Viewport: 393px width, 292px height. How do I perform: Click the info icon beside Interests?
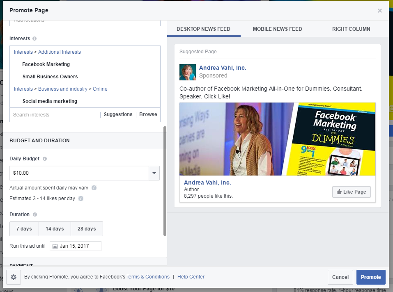(x=34, y=39)
